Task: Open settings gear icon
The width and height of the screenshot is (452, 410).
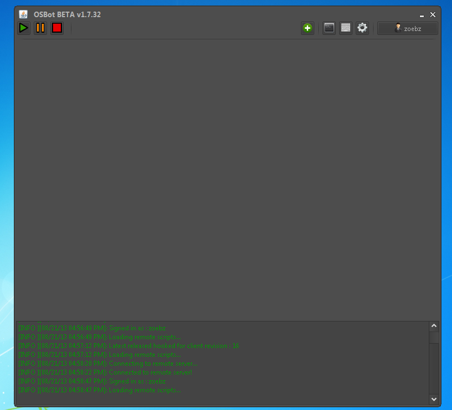Action: tap(362, 28)
